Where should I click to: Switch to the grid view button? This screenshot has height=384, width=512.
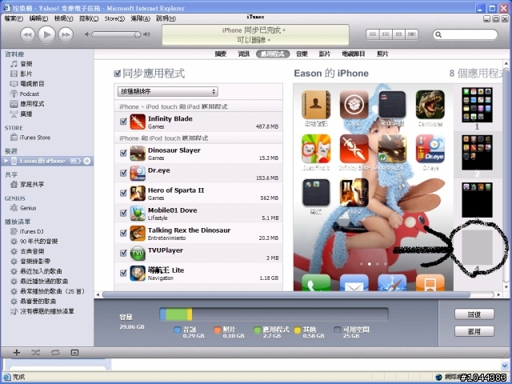pyautogui.click(x=398, y=34)
